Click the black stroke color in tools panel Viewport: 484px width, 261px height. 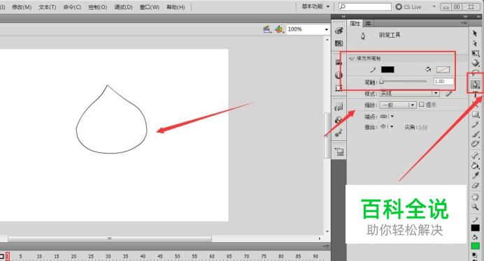[x=475, y=228]
